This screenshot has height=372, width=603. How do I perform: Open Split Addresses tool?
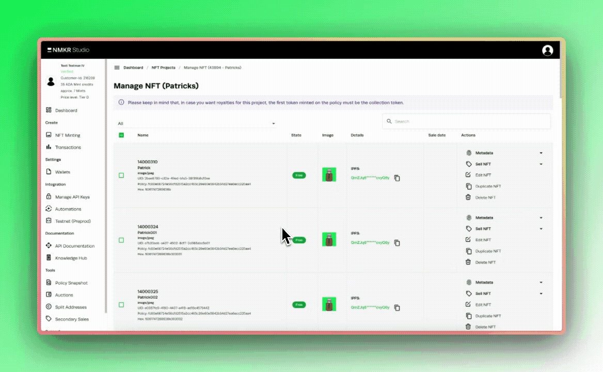point(70,307)
